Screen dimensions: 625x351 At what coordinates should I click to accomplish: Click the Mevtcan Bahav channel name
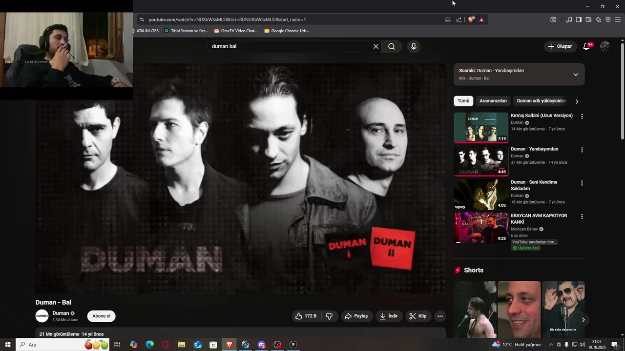[524, 229]
